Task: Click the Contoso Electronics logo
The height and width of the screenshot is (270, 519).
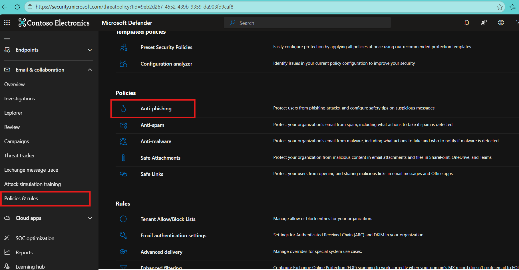Action: pos(54,23)
